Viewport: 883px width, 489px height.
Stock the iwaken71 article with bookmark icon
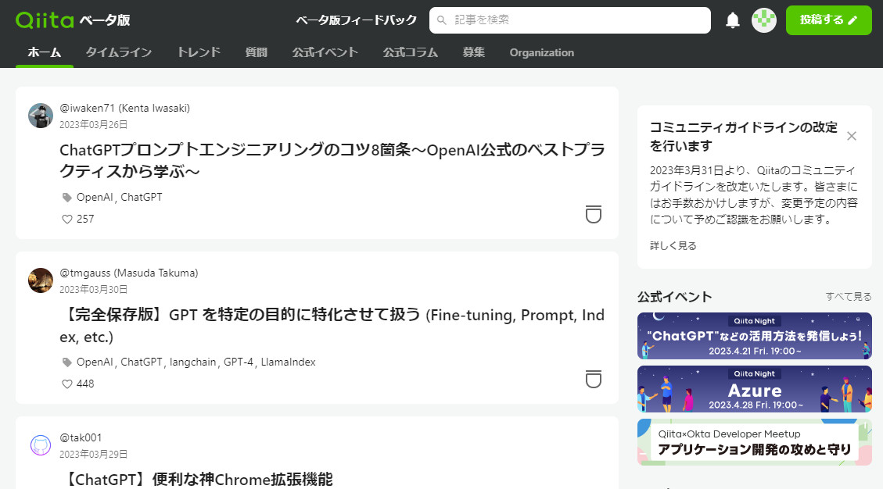click(x=594, y=214)
